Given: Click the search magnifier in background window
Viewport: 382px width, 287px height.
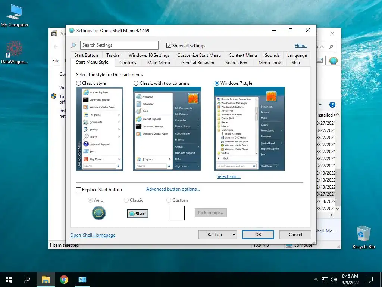Looking at the screenshot, I should point(331,47).
